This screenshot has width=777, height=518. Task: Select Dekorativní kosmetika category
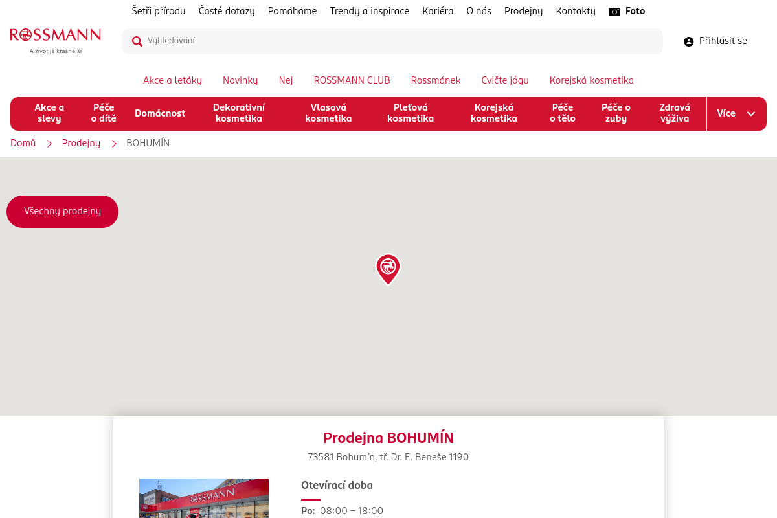click(x=239, y=113)
